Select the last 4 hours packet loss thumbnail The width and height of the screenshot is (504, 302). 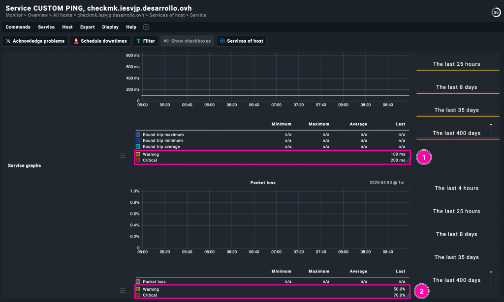457,188
